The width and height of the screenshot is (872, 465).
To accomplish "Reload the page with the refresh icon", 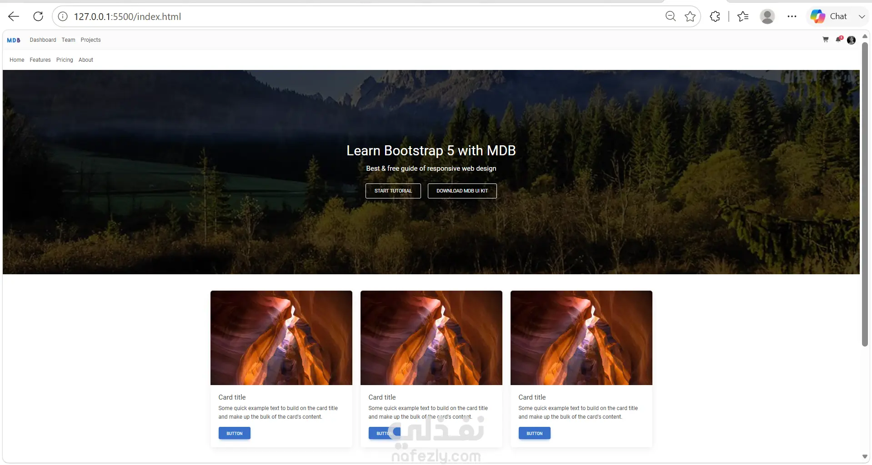I will [x=38, y=16].
